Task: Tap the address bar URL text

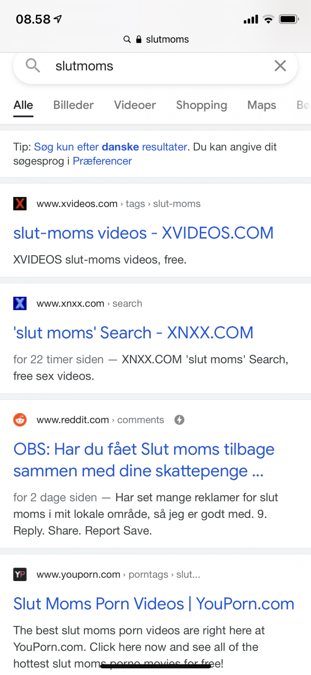Action: point(167,39)
